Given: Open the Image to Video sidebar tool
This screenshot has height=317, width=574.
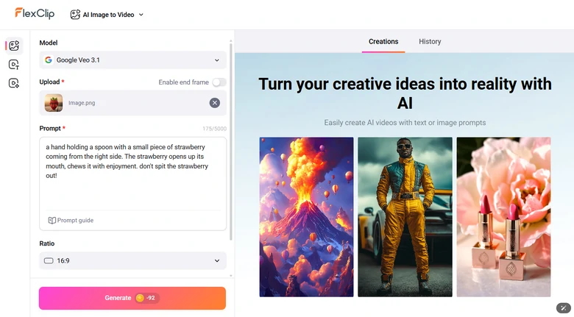Looking at the screenshot, I should 13,46.
